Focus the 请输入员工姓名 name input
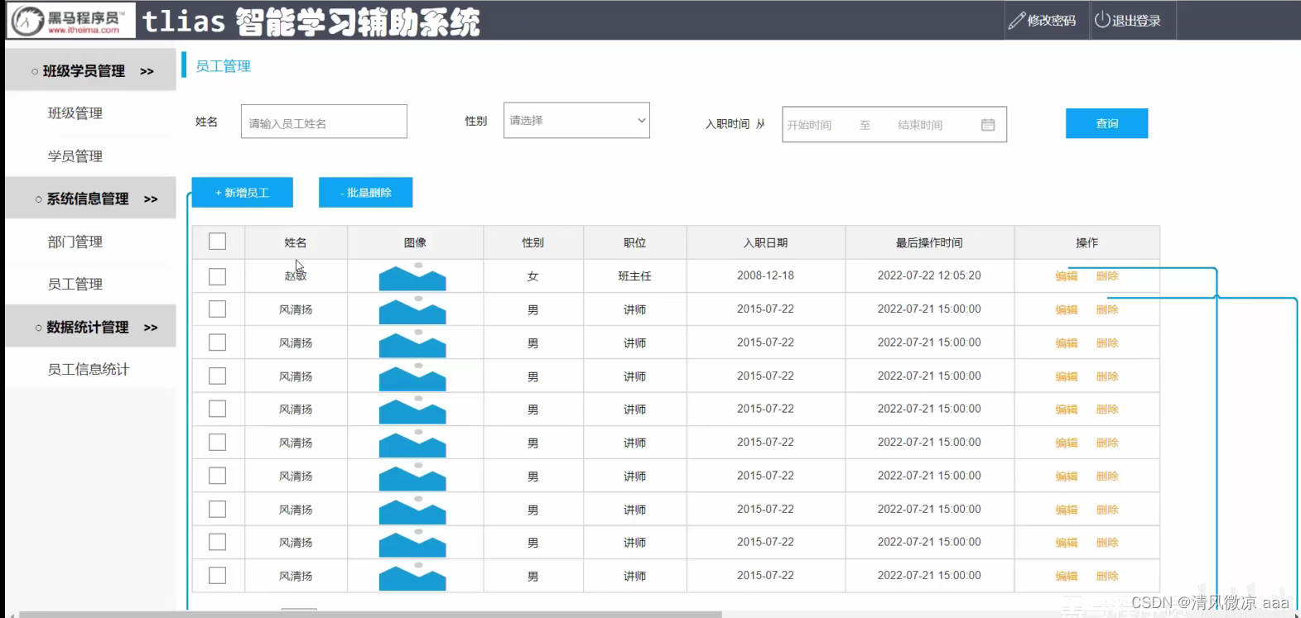This screenshot has width=1301, height=618. [324, 122]
